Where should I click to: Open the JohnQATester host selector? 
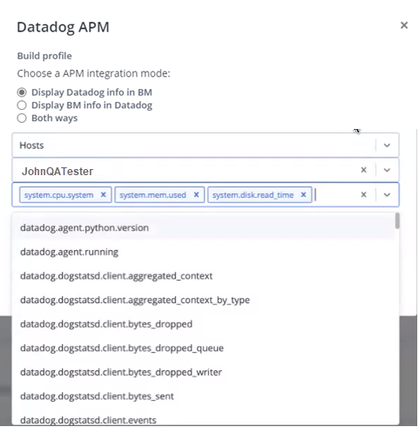206,170
